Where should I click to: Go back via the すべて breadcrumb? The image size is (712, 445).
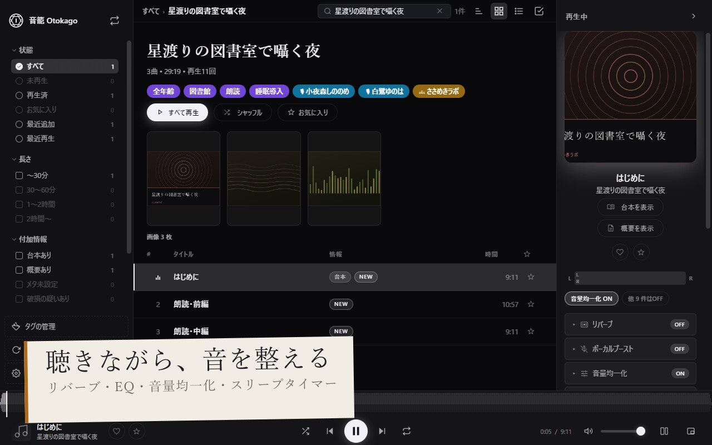coord(150,11)
